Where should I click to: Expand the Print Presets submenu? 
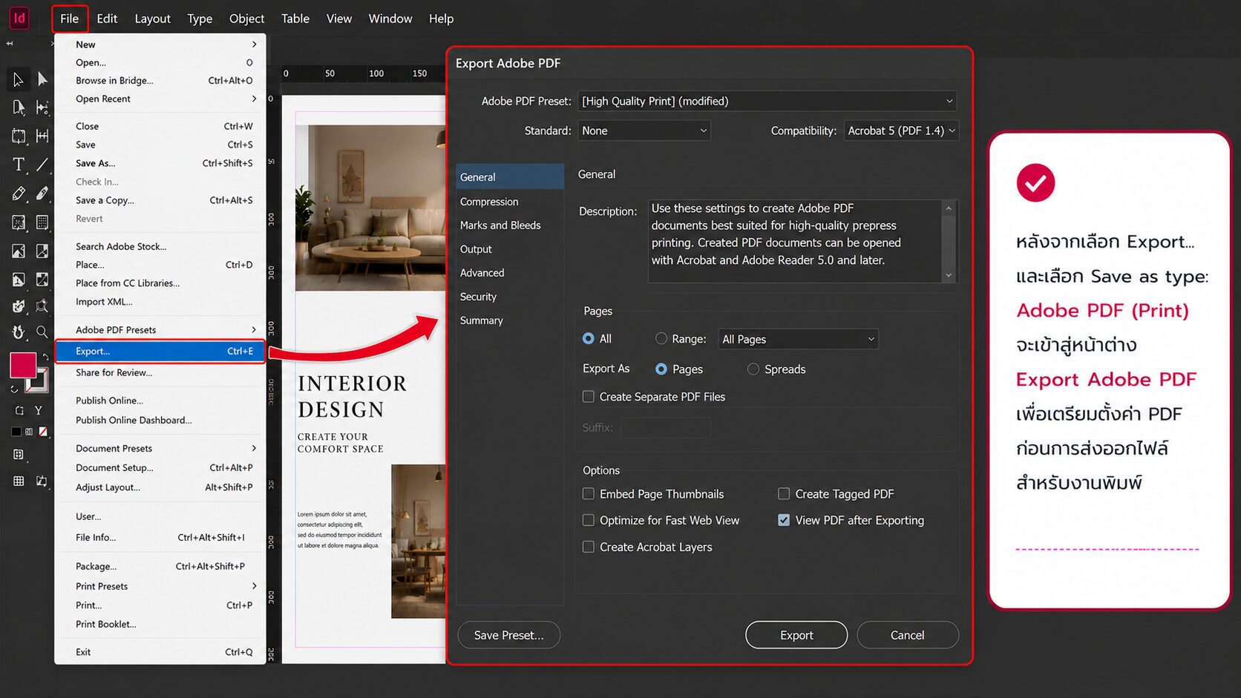160,587
